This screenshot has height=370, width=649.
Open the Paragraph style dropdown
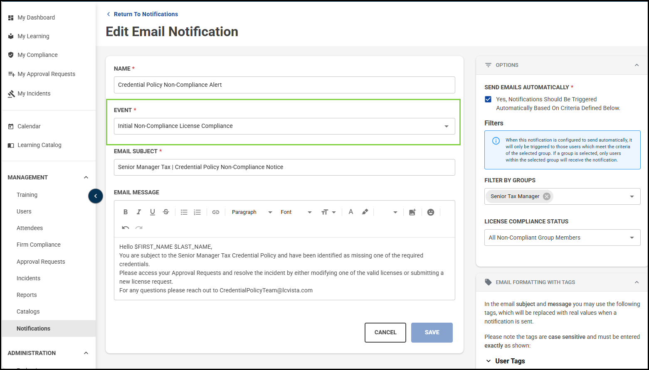pyautogui.click(x=252, y=212)
